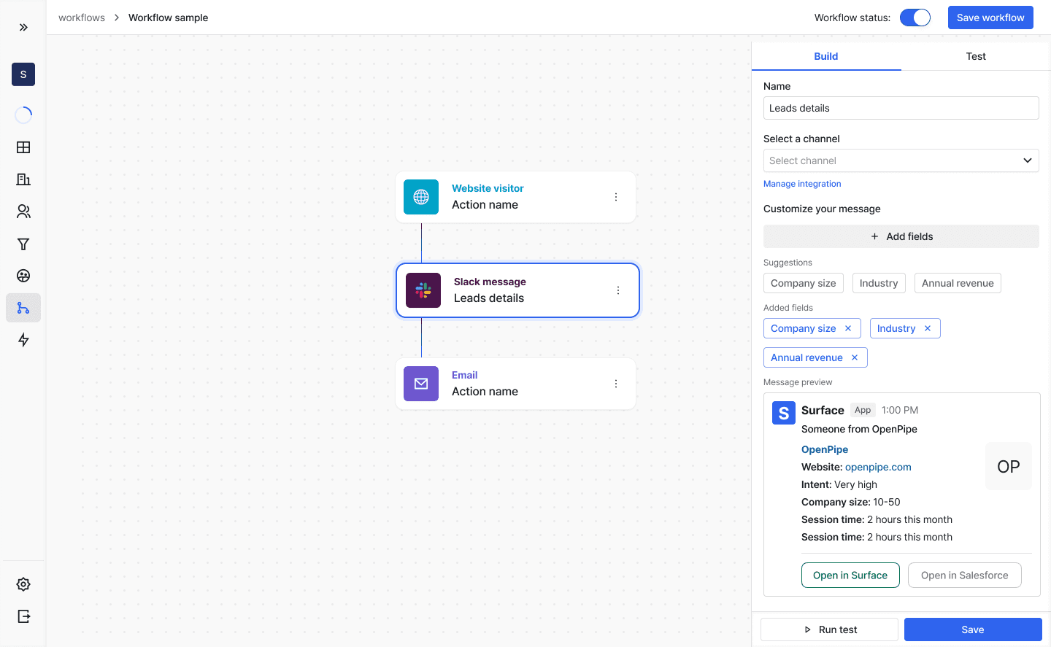Open the lightning bolt sidebar icon
Screen dimensions: 1051x647
(x=23, y=340)
